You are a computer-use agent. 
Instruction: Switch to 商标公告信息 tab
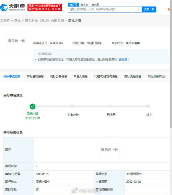[x=58, y=76]
